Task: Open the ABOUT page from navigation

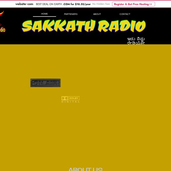Action: click(97, 14)
